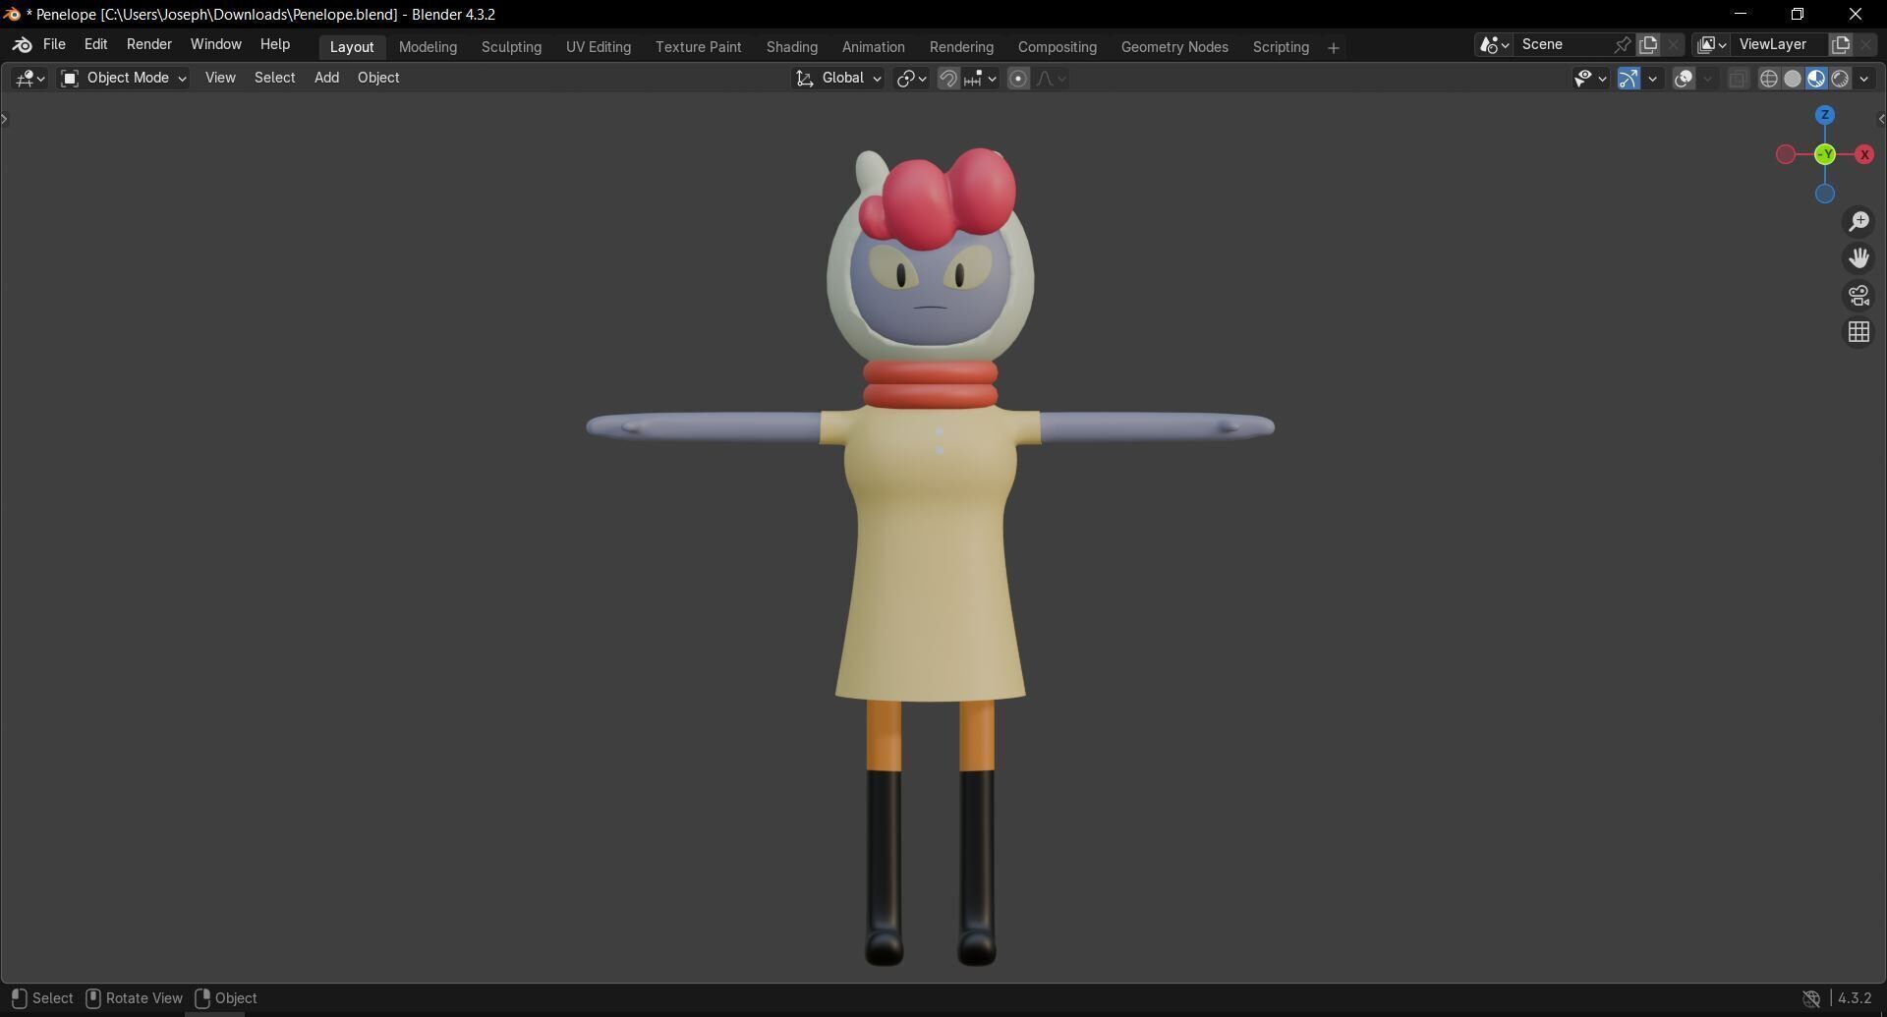Switch to the Compositing workspace

(1058, 48)
